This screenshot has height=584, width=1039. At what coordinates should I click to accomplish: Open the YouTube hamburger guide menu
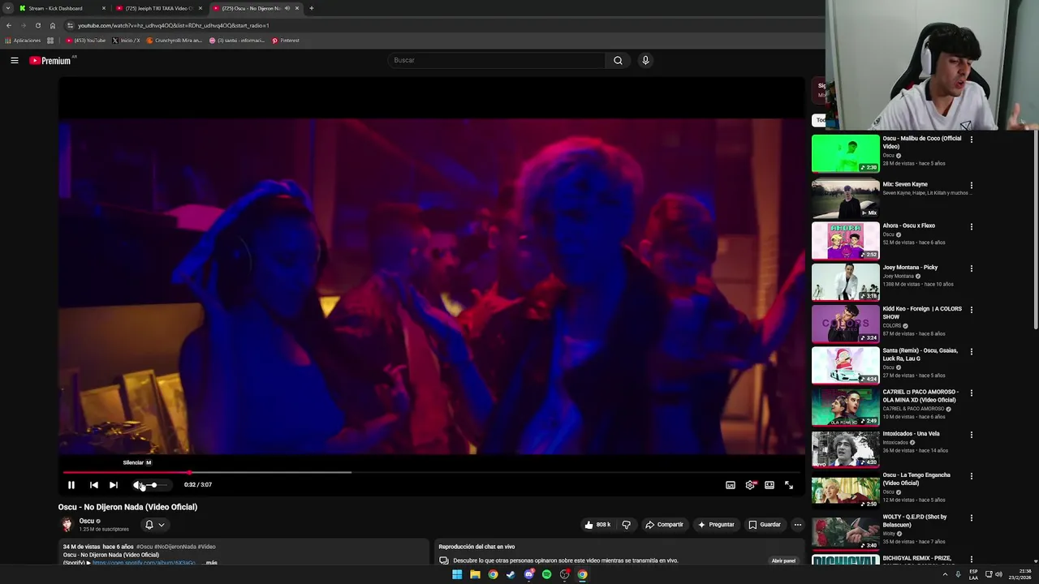tap(14, 60)
